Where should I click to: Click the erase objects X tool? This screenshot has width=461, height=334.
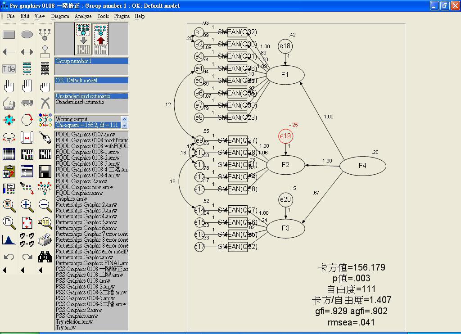pos(45,103)
